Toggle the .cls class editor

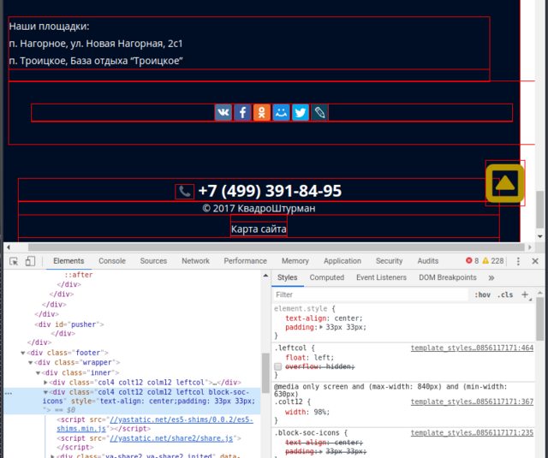[x=506, y=294]
